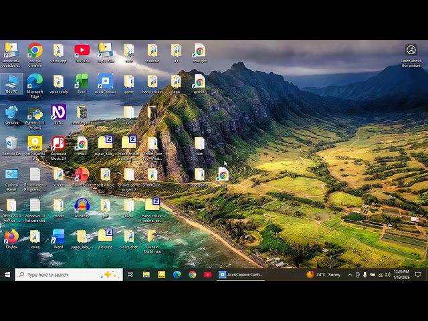This screenshot has width=428, height=321.
Task: Click the microphone tray icon
Action: click(x=364, y=275)
